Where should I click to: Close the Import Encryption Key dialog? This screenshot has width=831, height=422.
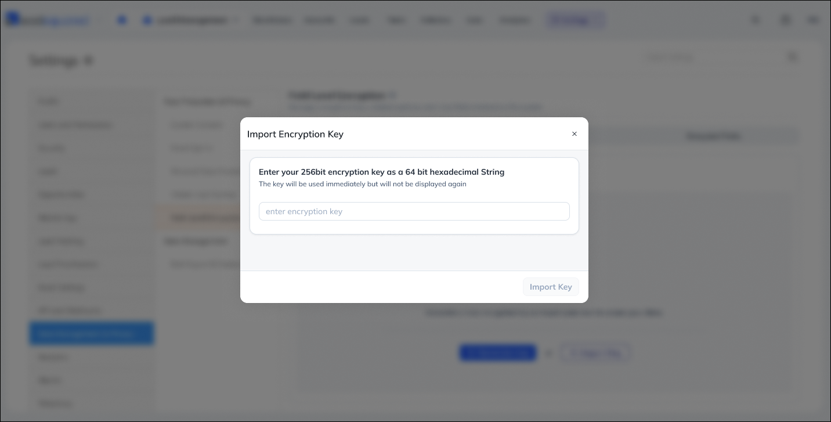(575, 134)
